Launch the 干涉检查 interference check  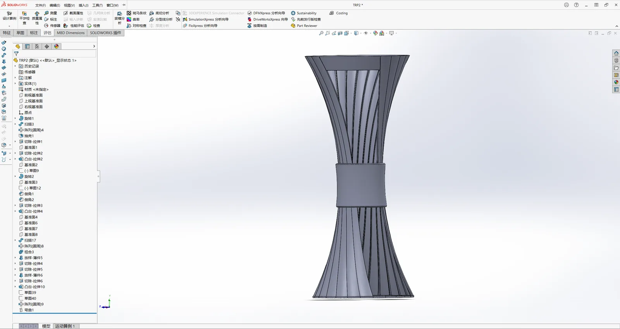(24, 18)
